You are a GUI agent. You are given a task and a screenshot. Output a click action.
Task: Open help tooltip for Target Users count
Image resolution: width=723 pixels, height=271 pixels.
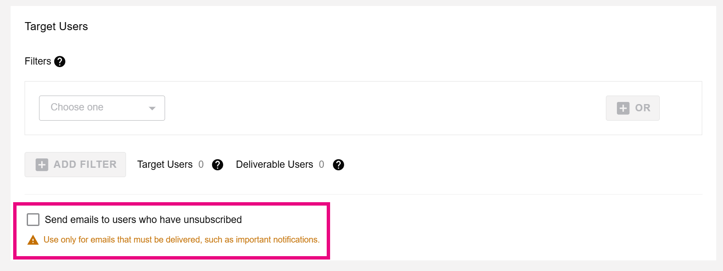(218, 165)
